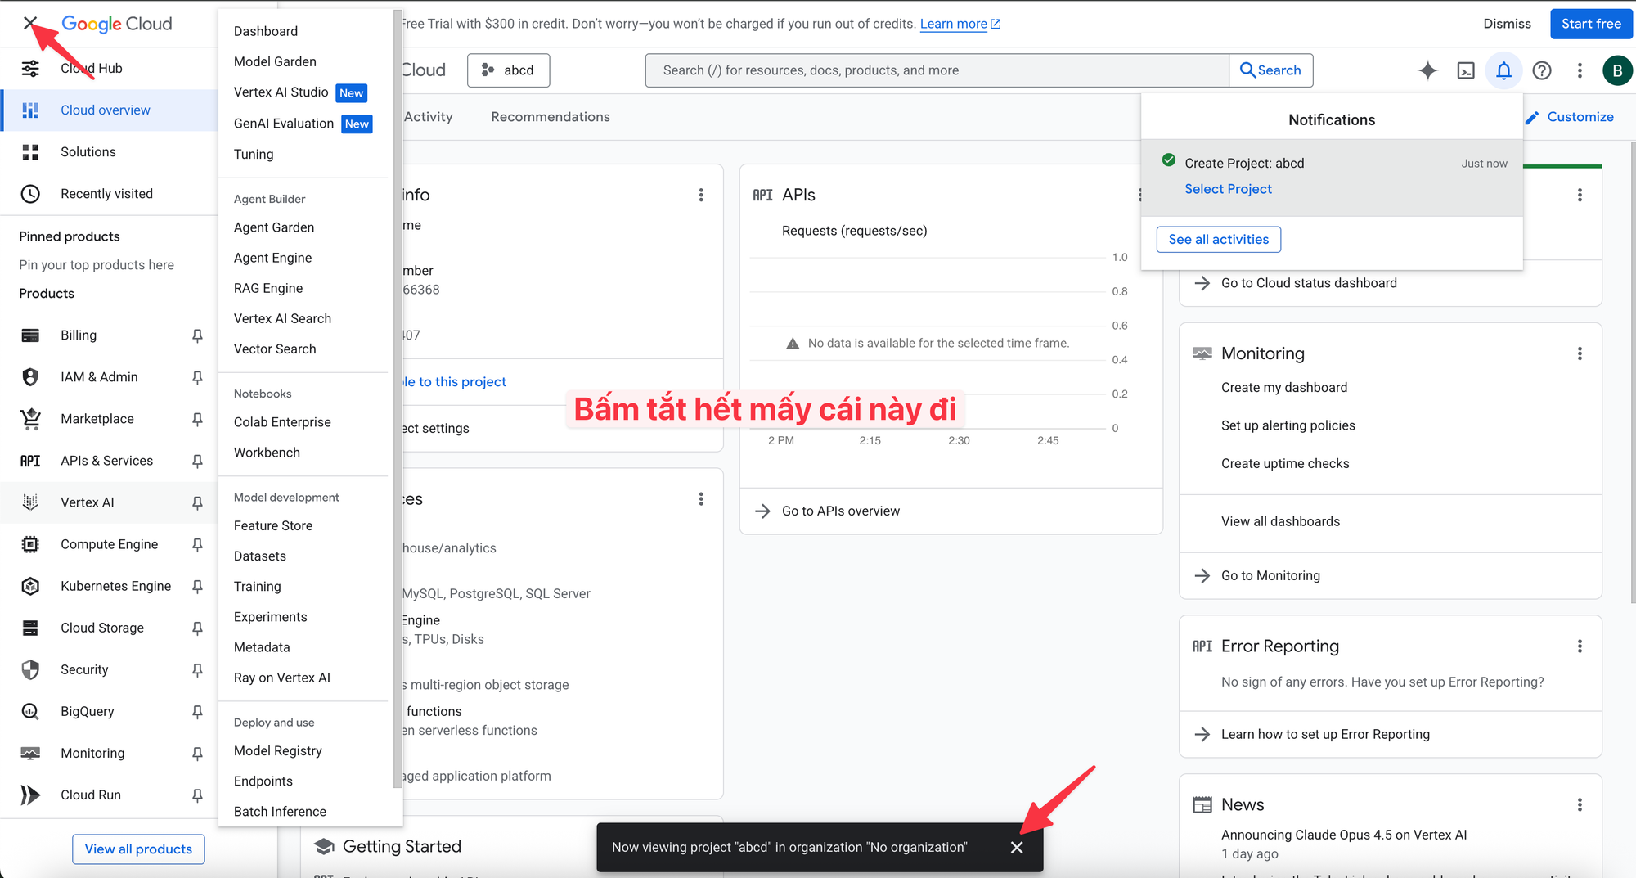Select Model Garden in Vertex AI submenu
The image size is (1636, 878).
point(275,61)
